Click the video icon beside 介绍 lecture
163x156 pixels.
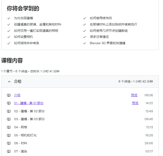9,95
